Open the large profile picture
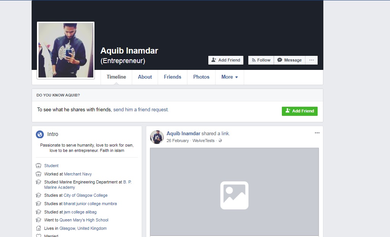 pos(66,50)
